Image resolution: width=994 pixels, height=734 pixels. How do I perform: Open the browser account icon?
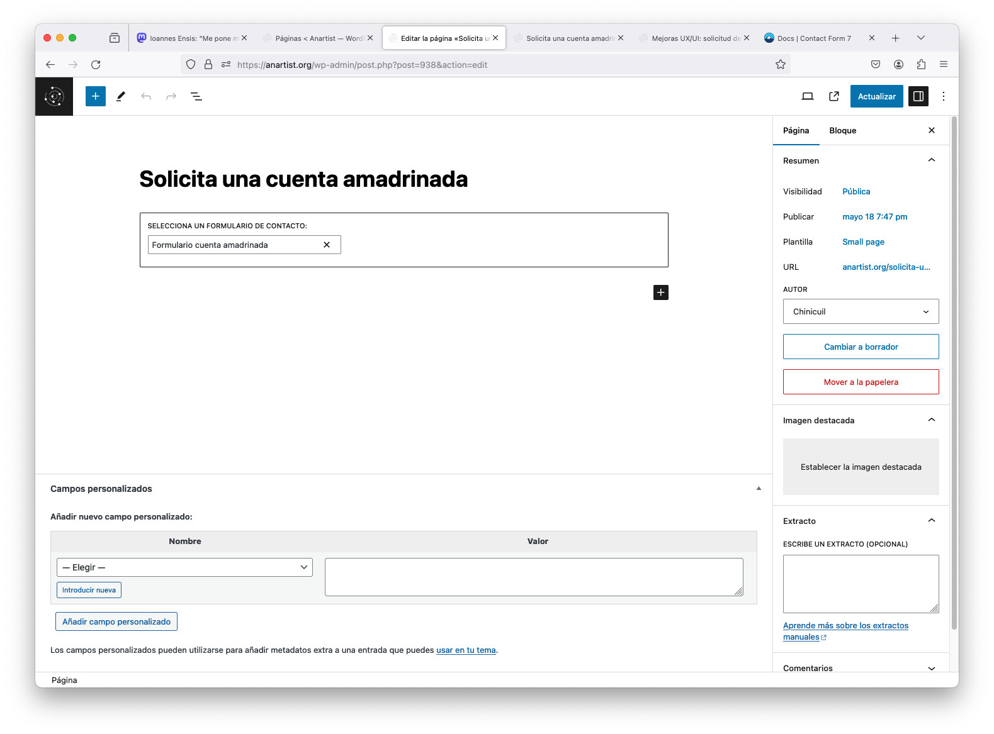898,64
